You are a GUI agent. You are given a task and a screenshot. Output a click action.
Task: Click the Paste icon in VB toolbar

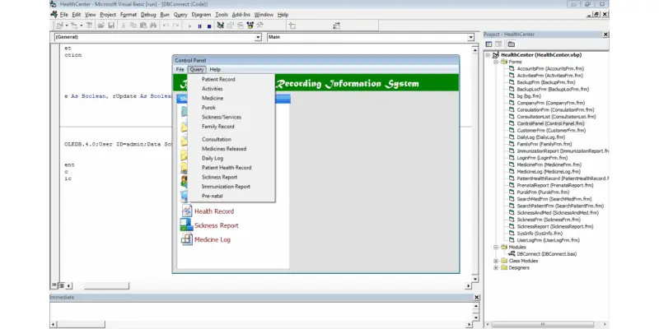point(143,25)
